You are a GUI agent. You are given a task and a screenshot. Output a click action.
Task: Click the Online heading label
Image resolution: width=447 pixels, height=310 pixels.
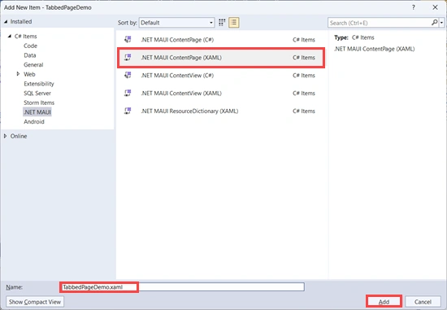(x=19, y=136)
